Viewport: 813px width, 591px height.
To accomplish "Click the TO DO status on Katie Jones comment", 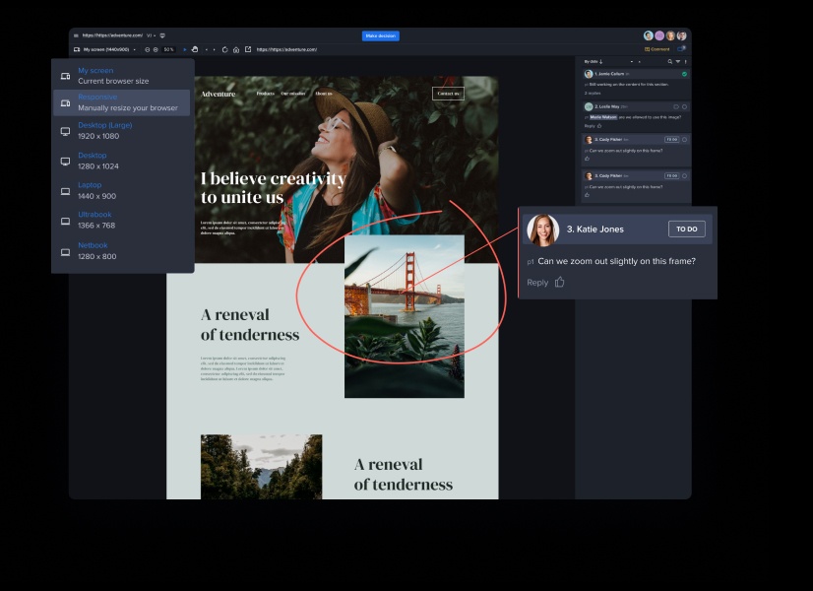I will (x=686, y=229).
